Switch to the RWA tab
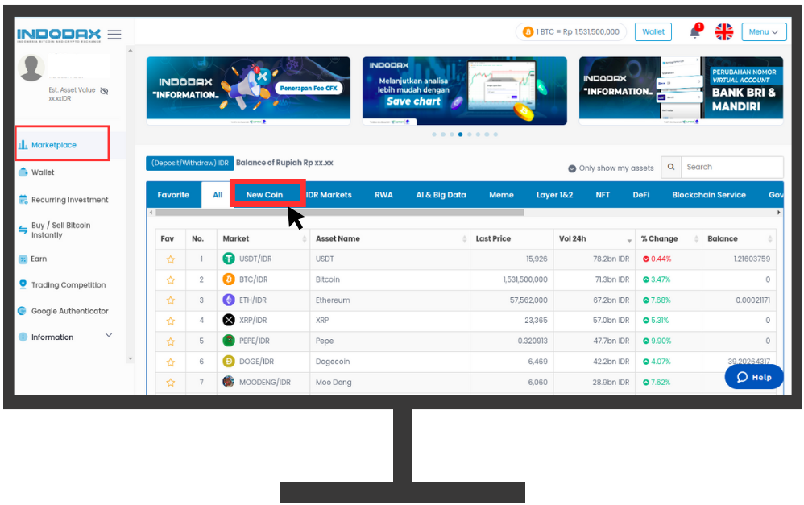Viewport: 804px width, 505px height. [x=383, y=195]
